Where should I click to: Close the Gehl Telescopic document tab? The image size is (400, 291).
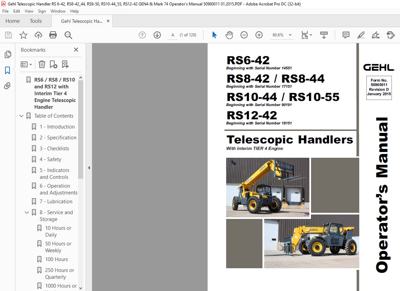click(108, 21)
